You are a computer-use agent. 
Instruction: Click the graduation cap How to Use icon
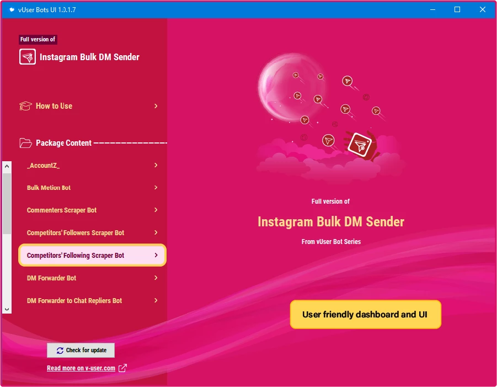(x=25, y=106)
